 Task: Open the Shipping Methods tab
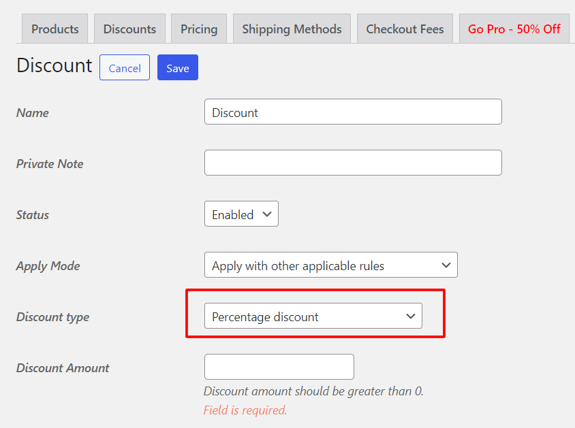point(292,29)
